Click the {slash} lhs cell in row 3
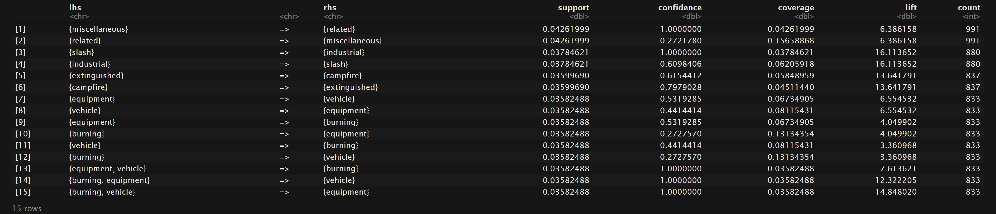Viewport: 996px width, 214px height. point(81,52)
